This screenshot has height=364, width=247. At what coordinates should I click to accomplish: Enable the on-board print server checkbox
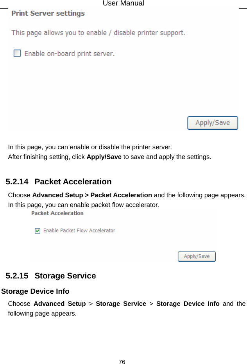pos(17,53)
